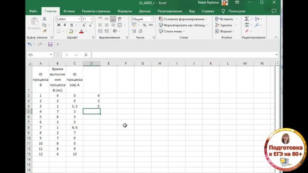Image resolution: width=308 pixels, height=173 pixels.
Task: Align text to the left
Action: pyautogui.click(x=100, y=25)
